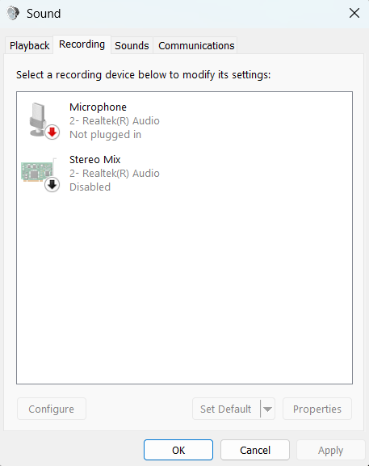This screenshot has width=369, height=466.
Task: Go to the Communications tab
Action: [x=196, y=45]
